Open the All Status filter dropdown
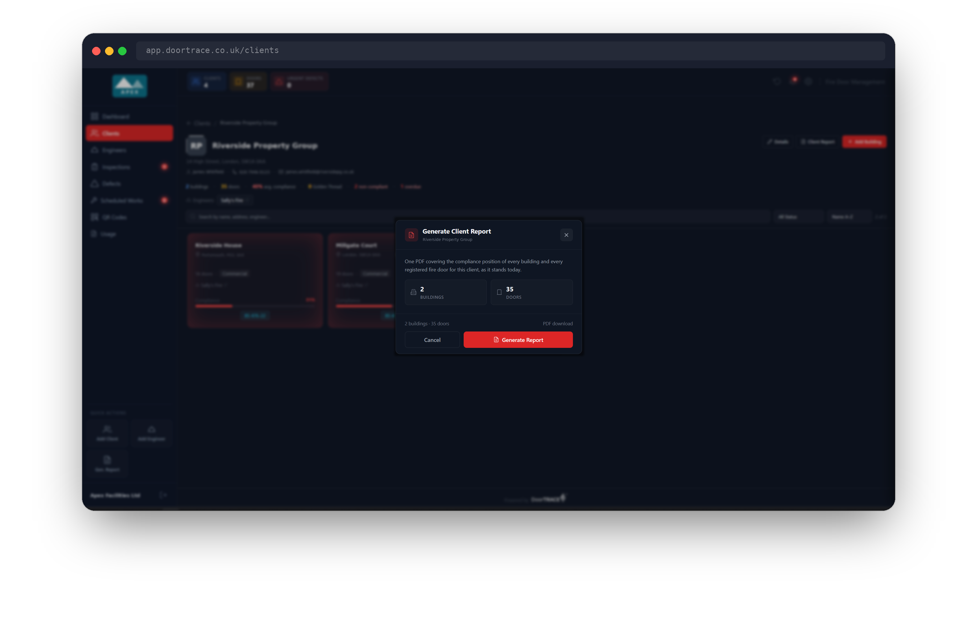The height and width of the screenshot is (628, 977). (x=799, y=217)
